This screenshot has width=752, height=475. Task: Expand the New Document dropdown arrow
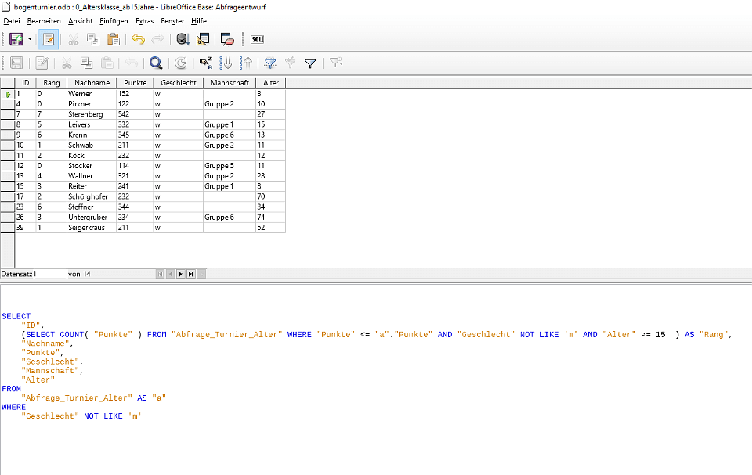(29, 39)
